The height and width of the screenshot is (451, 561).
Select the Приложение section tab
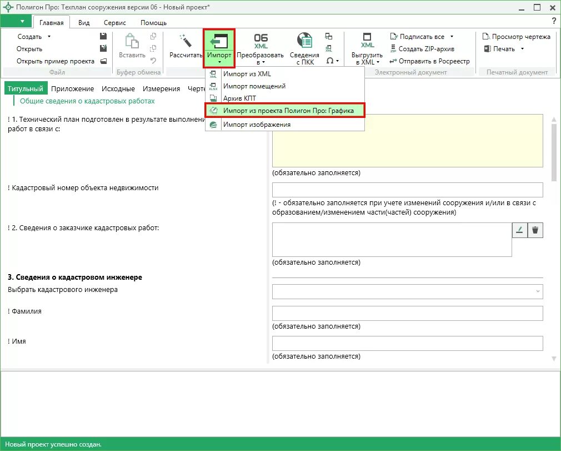(72, 88)
